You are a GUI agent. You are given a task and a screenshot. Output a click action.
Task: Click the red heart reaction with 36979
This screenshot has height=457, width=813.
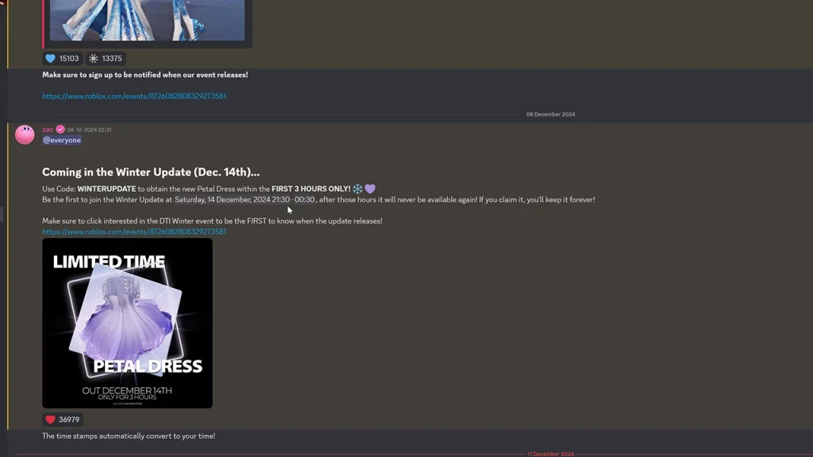(63, 420)
